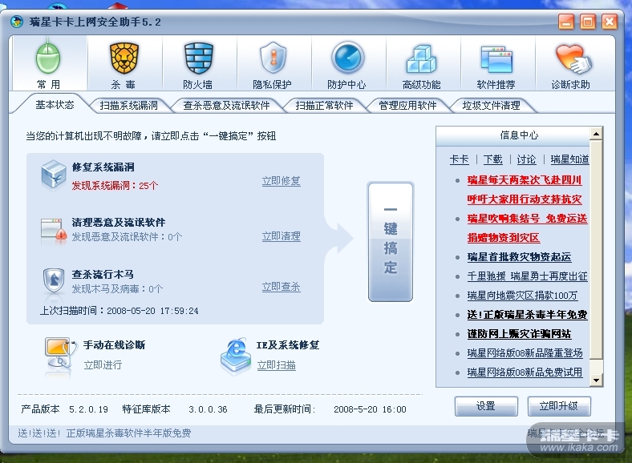Screen dimensions: 632x463
Task: Click the 信息中心 panel header
Action: tap(513, 135)
